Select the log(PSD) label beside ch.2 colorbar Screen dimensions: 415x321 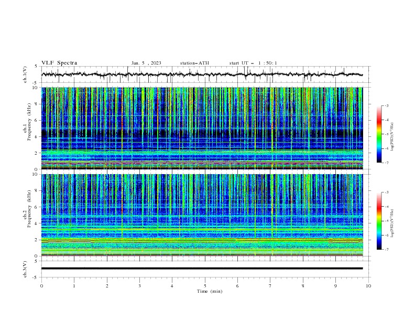pyautogui.click(x=392, y=223)
